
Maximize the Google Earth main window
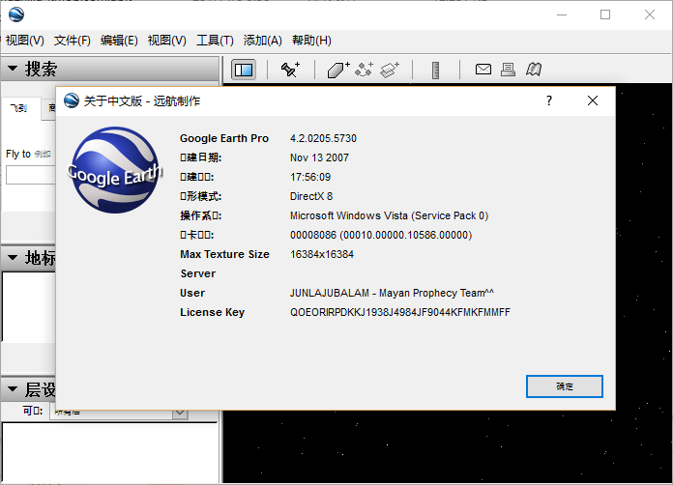click(605, 14)
